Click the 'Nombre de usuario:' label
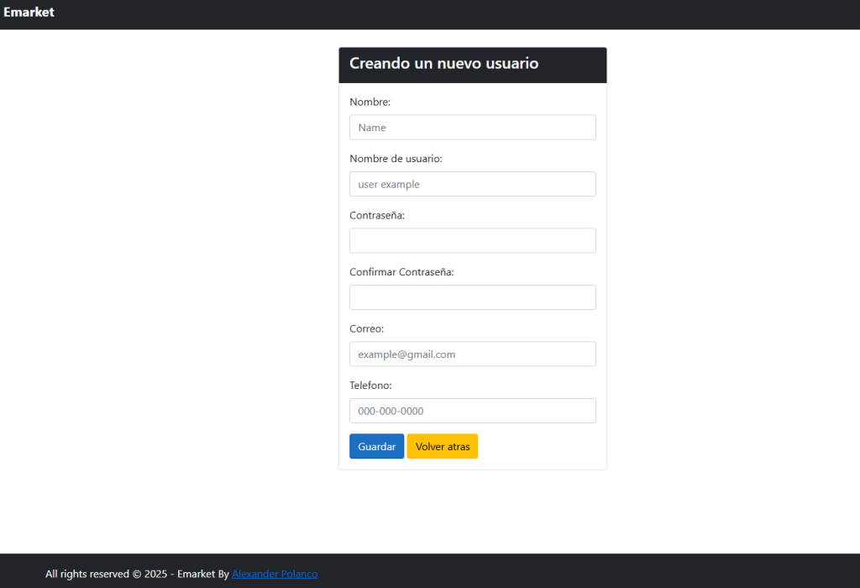The width and height of the screenshot is (860, 588). coord(396,159)
